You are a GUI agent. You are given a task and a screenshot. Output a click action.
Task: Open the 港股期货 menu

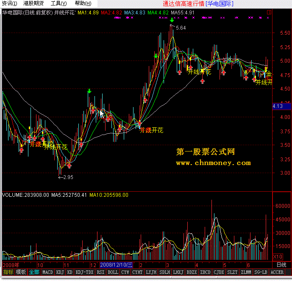click(33, 3)
